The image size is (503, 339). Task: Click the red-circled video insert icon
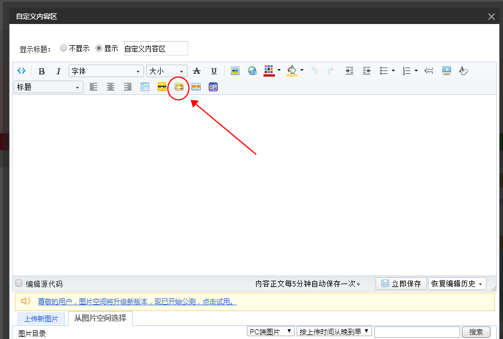[179, 87]
